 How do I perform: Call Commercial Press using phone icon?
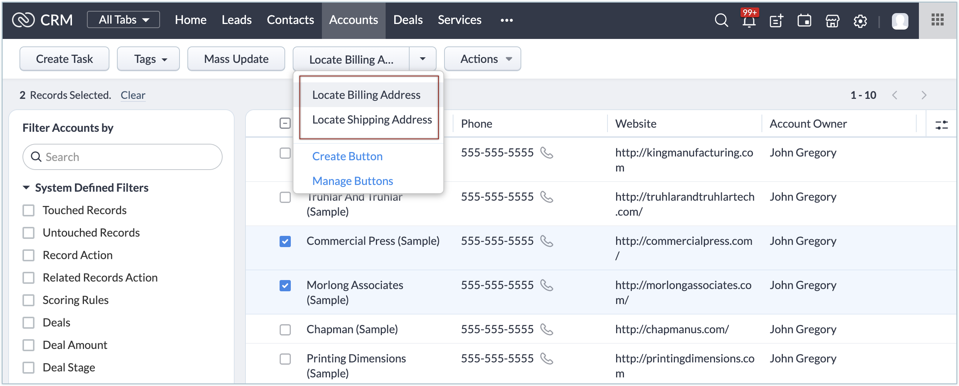coord(547,241)
